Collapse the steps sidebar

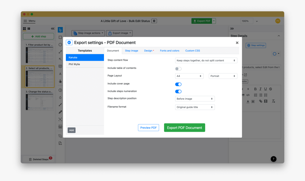pyautogui.click(x=52, y=29)
